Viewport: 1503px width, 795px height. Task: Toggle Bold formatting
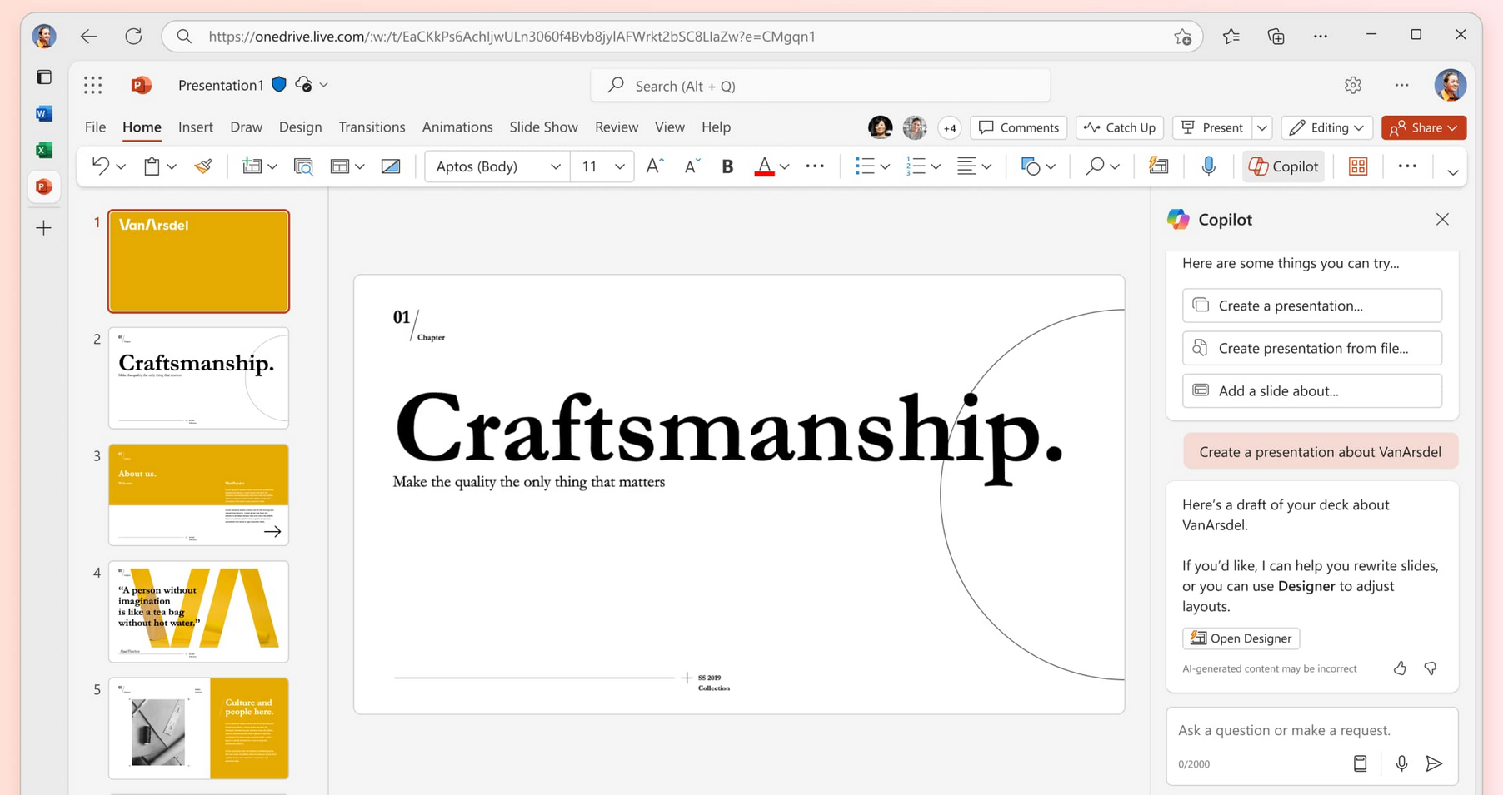pyautogui.click(x=727, y=166)
